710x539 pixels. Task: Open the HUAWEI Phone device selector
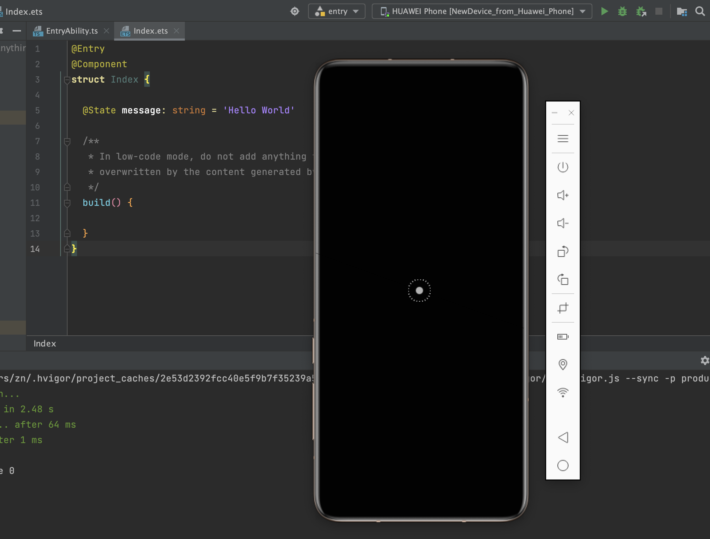tap(482, 11)
